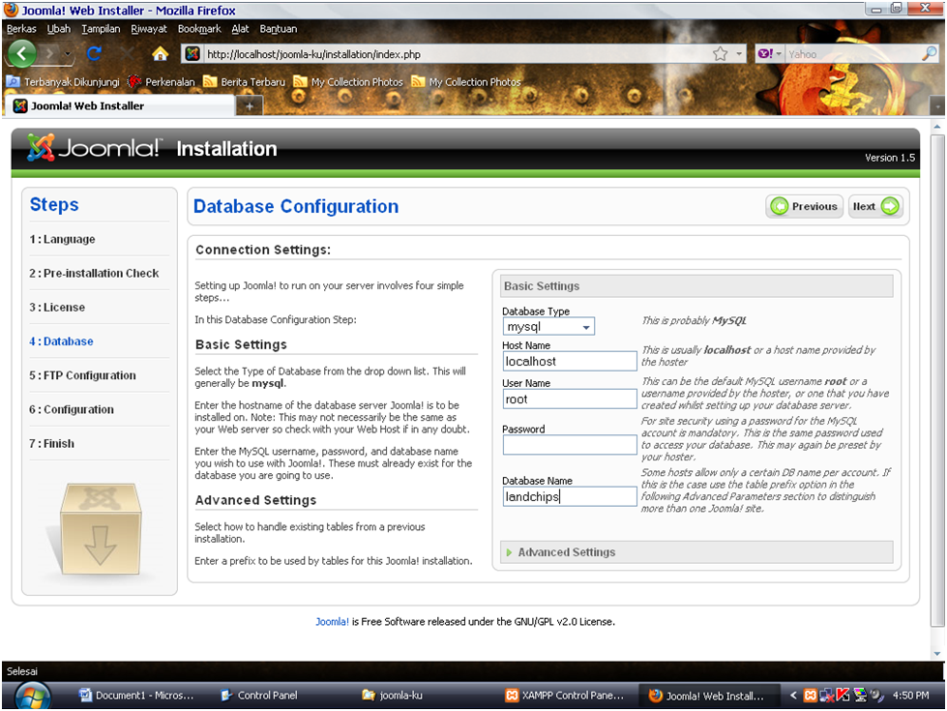Click the Joomla! link in the footer
This screenshot has width=947, height=711.
tap(332, 622)
